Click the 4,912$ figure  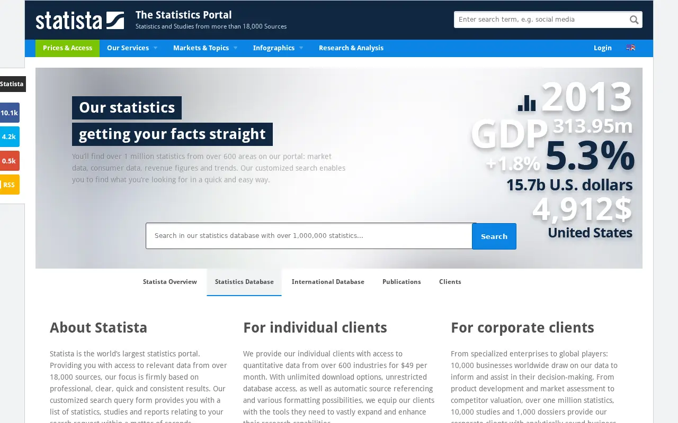pos(582,209)
